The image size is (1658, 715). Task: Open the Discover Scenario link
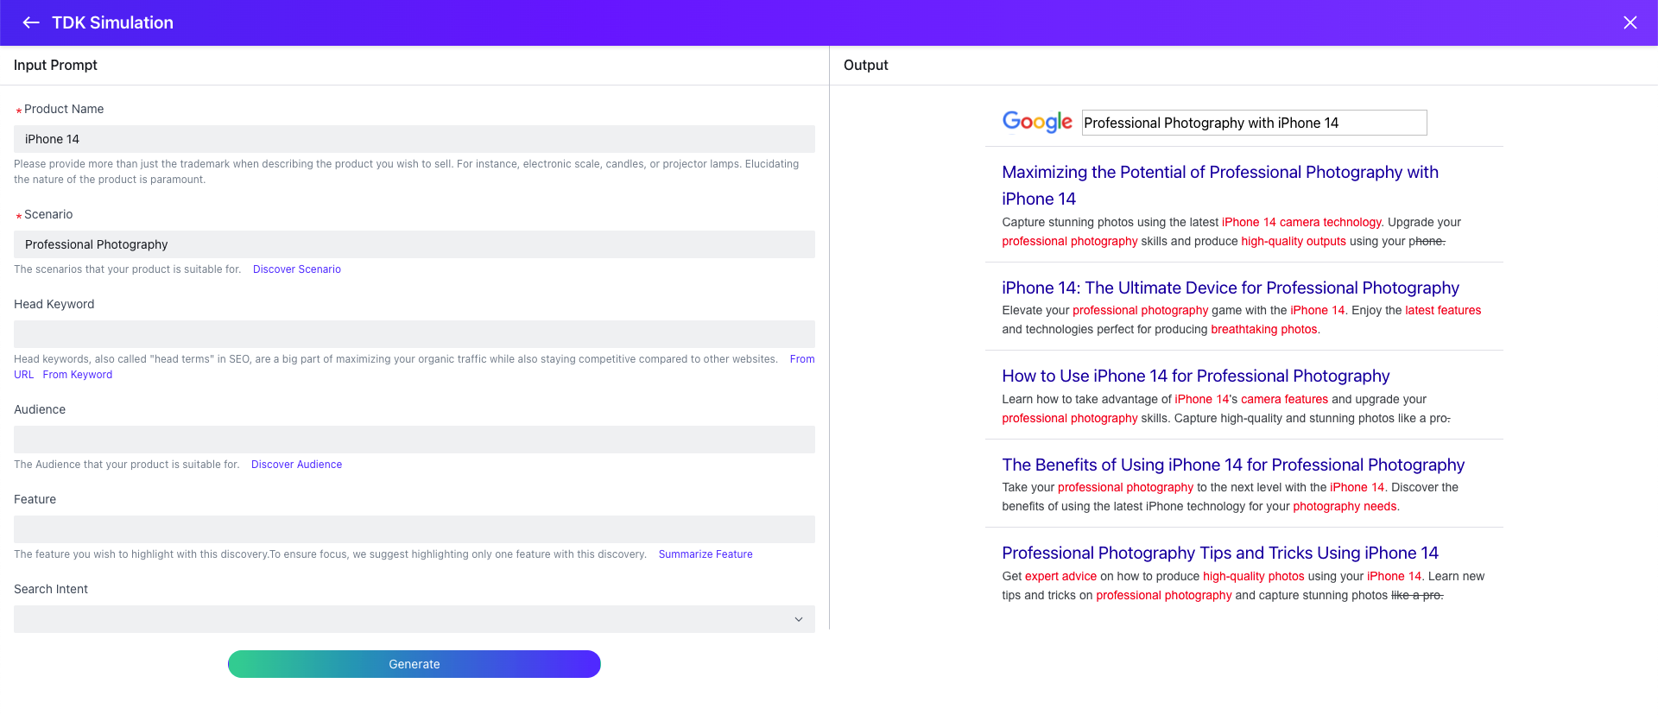296,269
